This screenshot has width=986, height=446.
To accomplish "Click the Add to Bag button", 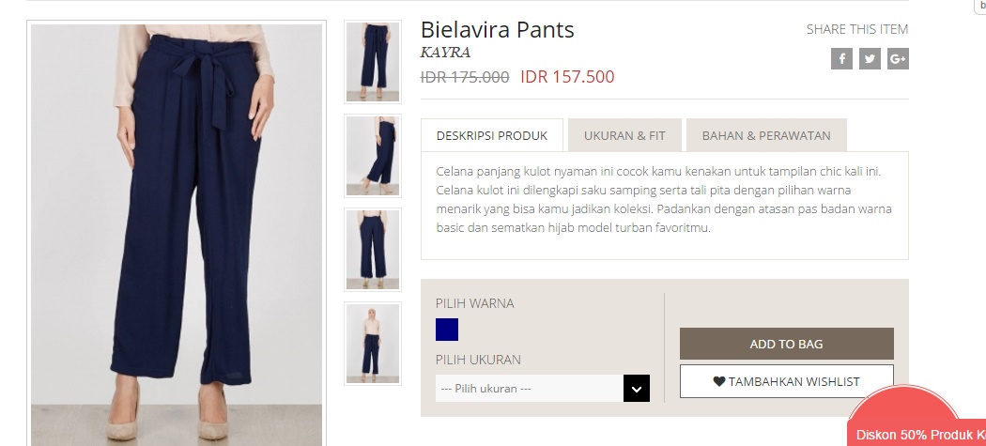I will 787,344.
